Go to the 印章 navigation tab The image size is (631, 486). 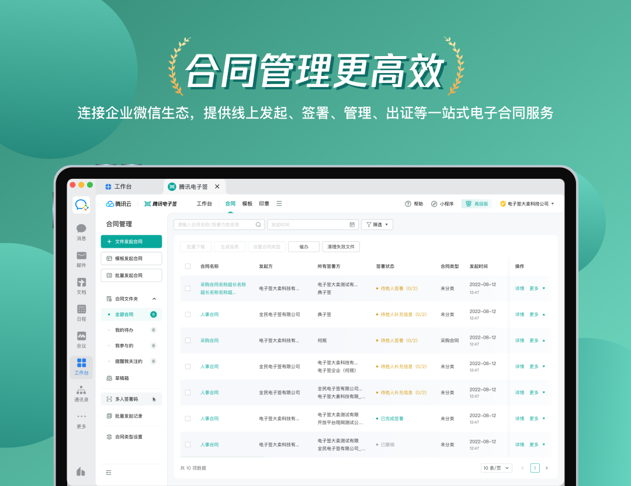click(264, 204)
